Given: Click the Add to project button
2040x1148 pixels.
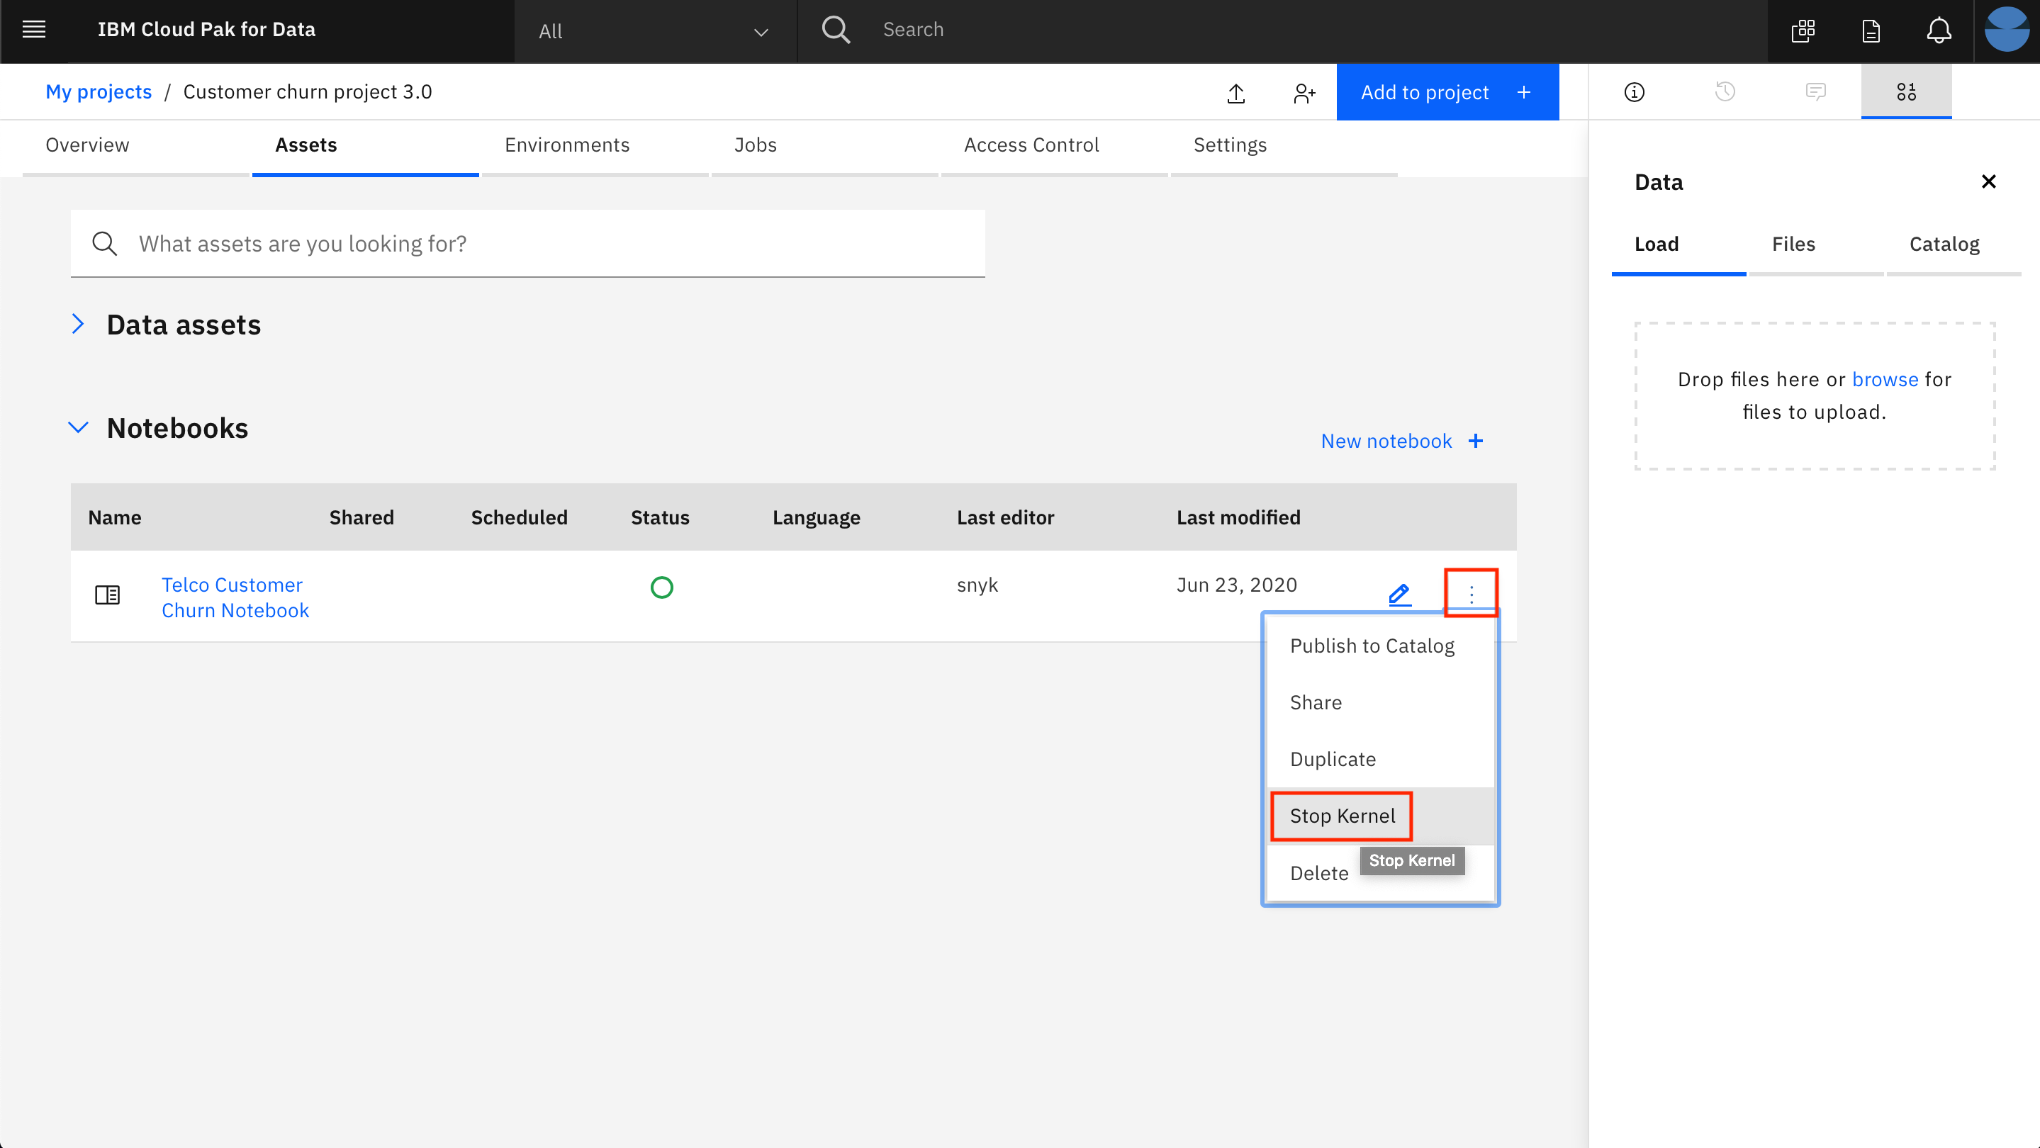Looking at the screenshot, I should tap(1446, 93).
